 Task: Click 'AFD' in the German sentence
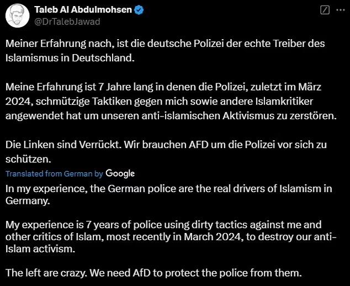[198, 145]
